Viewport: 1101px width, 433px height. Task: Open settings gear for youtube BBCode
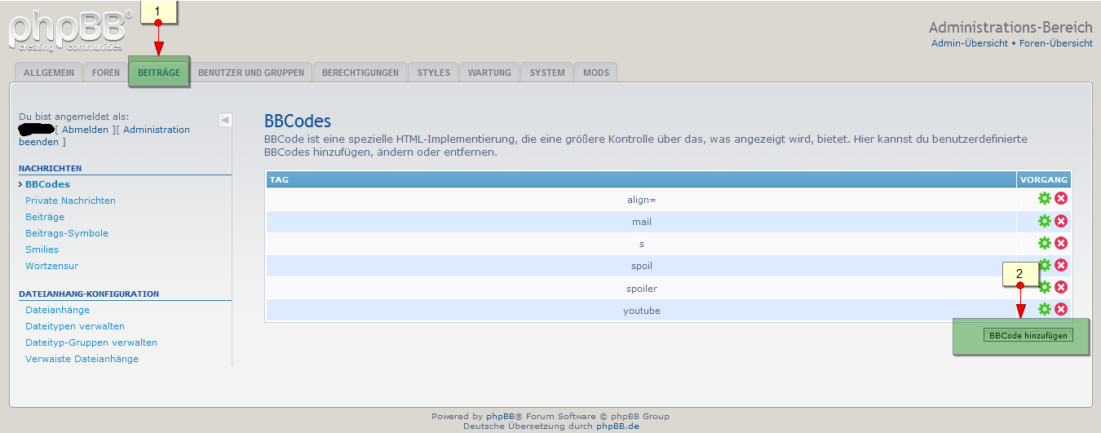coord(1044,309)
